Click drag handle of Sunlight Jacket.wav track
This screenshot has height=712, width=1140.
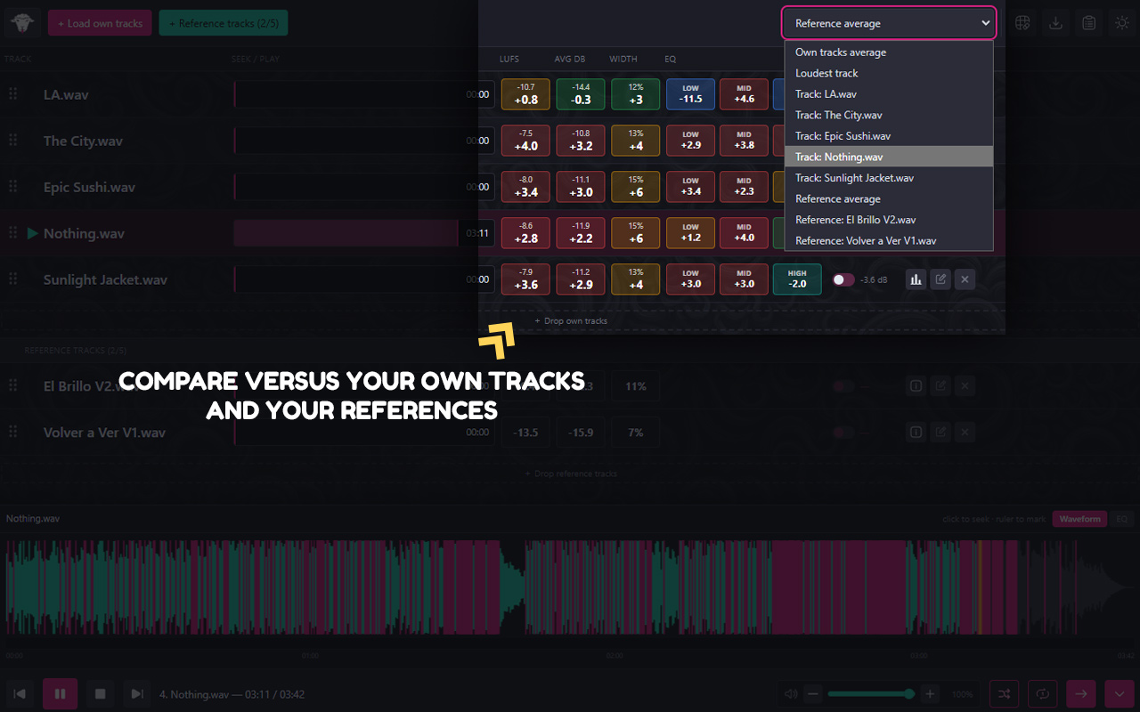(13, 279)
